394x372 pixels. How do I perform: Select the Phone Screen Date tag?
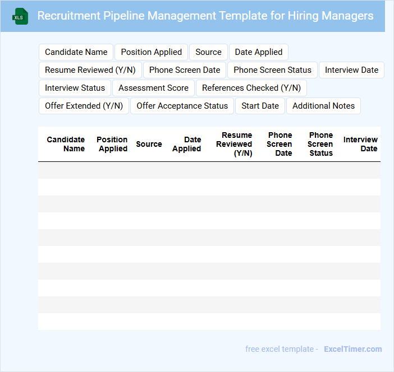(x=185, y=70)
